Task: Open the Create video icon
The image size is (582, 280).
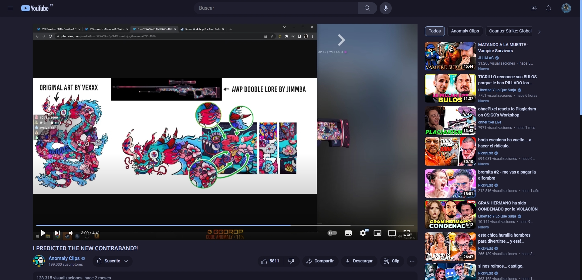Action: coord(534,8)
